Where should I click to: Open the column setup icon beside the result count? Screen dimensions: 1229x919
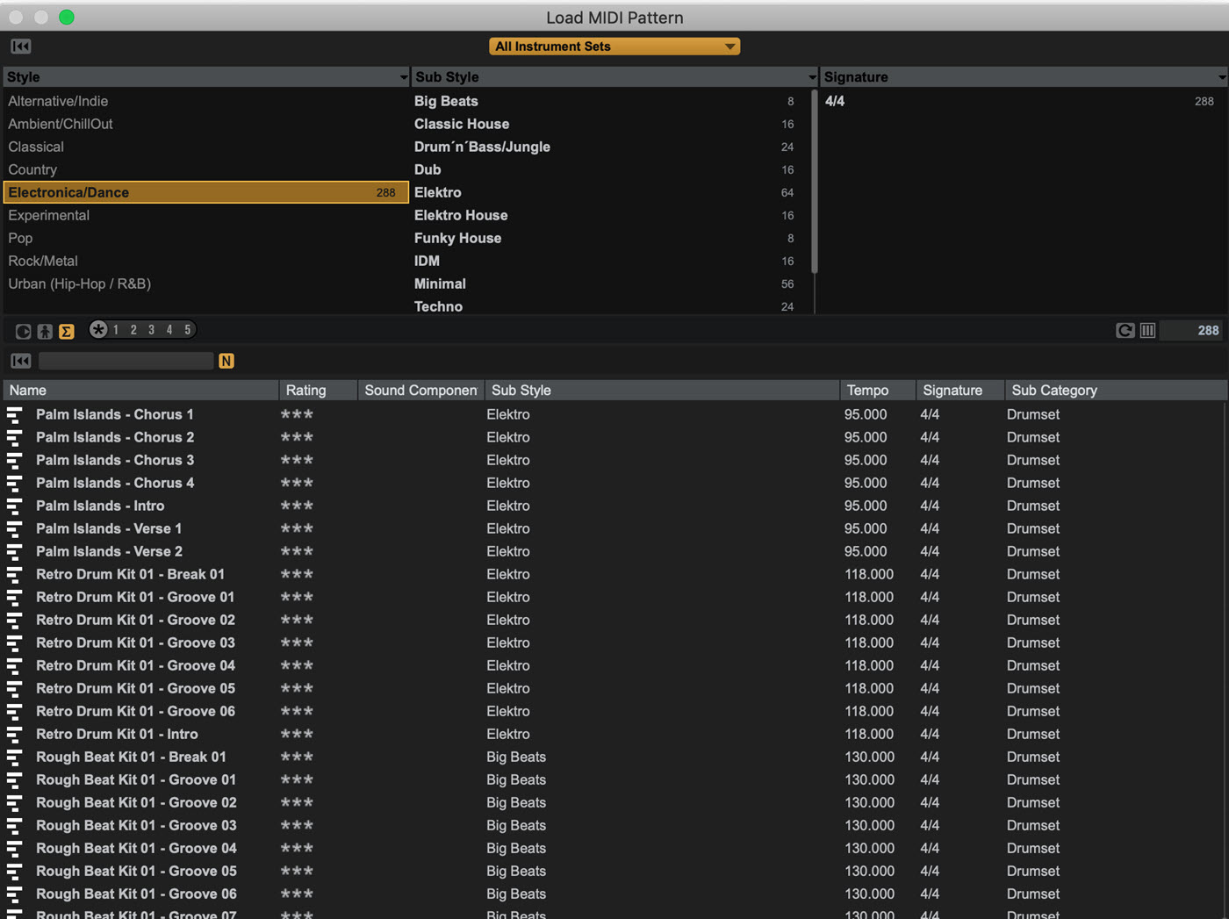pyautogui.click(x=1147, y=330)
